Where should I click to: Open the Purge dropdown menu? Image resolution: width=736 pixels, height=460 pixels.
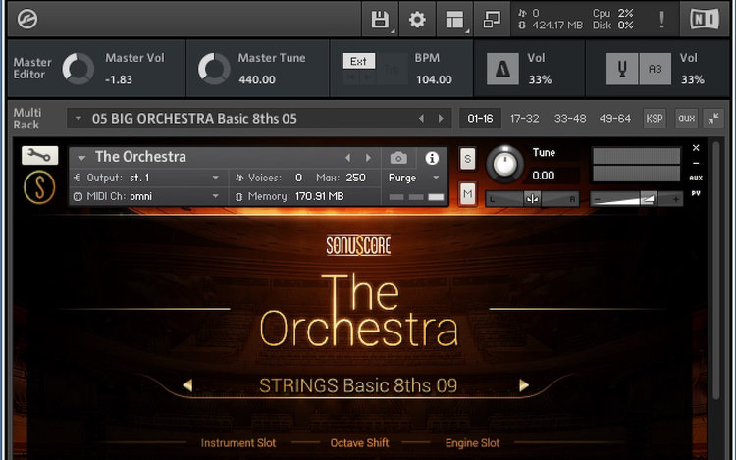click(413, 178)
